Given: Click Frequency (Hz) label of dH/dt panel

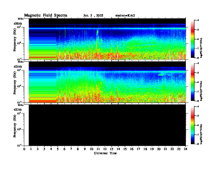Looking at the screenshot, I should [15, 41].
